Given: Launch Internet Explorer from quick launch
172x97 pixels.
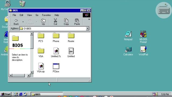Looking at the screenshot, I should (x=21, y=94).
